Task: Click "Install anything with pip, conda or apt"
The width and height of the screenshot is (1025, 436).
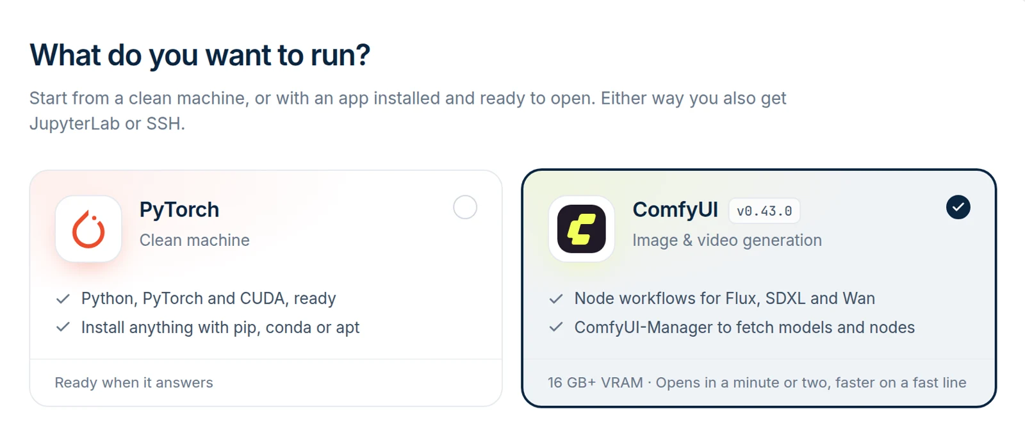Action: tap(220, 327)
